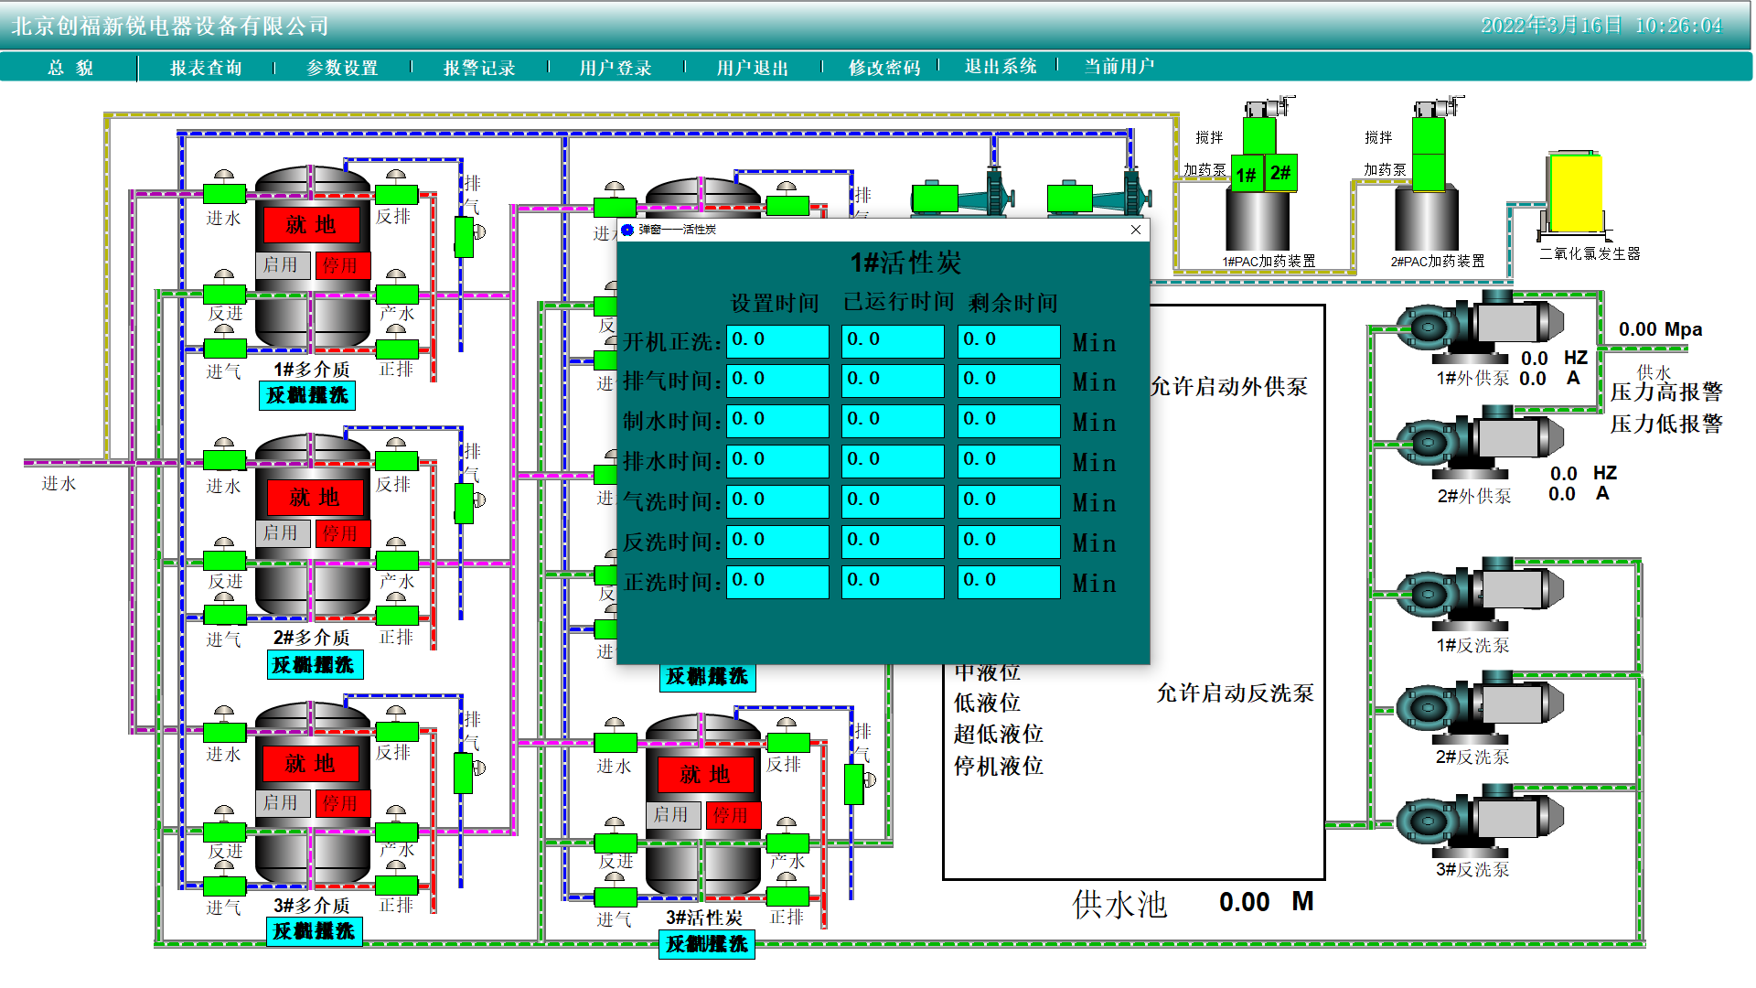This screenshot has width=1756, height=988.
Task: Click 用户退出 user logout
Action: 752,68
